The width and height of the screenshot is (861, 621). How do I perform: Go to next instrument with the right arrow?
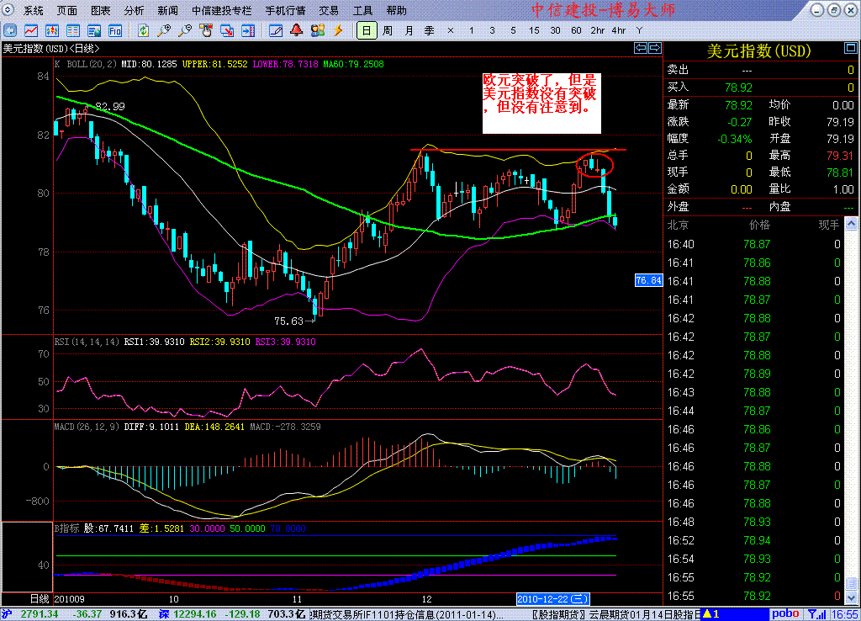pos(655,48)
